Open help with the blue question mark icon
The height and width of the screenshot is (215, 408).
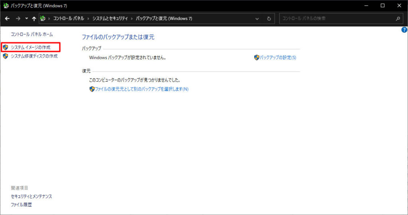(x=404, y=30)
